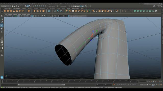The width and height of the screenshot is (163, 91).
Task: Open the Modeling menu set dropdown
Action: (x=5, y=6)
